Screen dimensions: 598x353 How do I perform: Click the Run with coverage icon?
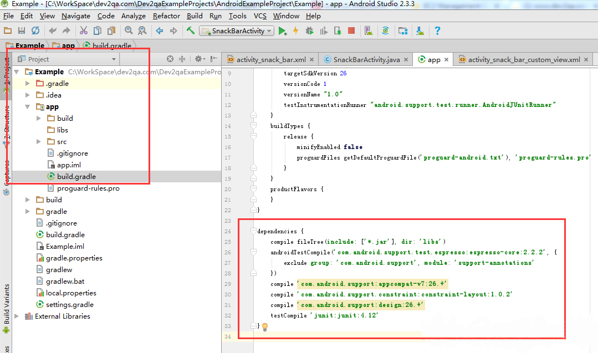(324, 31)
